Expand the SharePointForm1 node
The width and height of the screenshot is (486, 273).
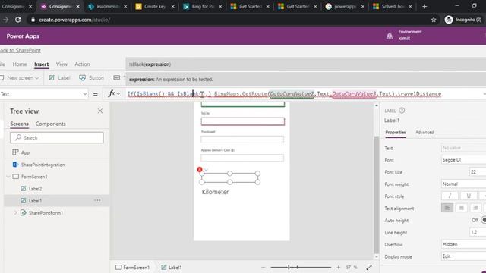[15, 212]
